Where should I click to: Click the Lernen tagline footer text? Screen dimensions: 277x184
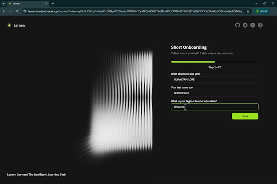(x=37, y=175)
